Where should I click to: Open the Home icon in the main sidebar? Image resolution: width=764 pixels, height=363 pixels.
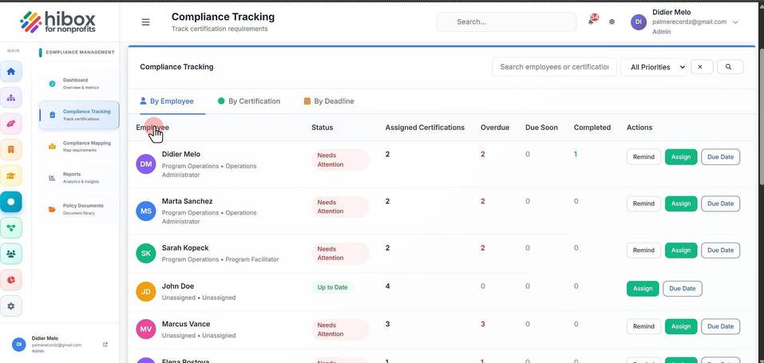[10, 72]
